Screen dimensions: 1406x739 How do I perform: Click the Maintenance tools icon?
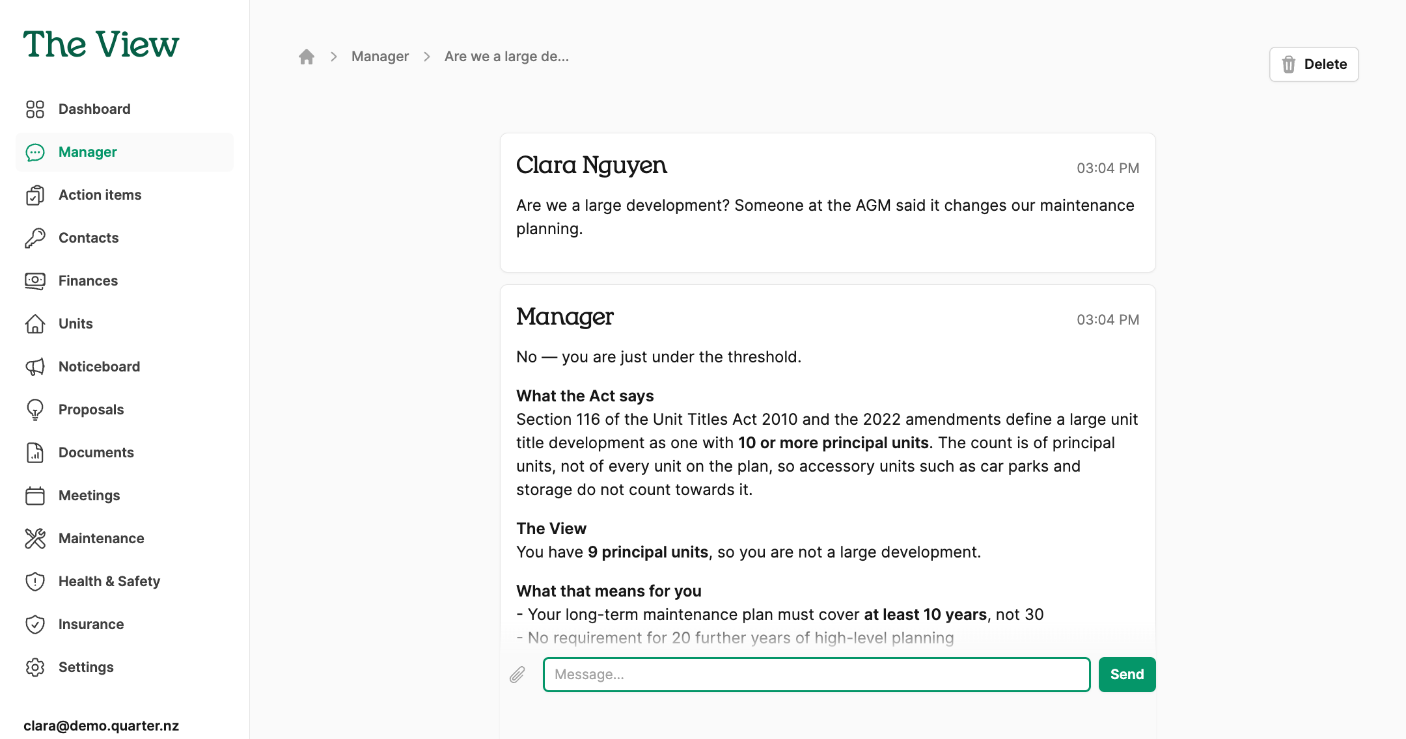[x=35, y=539]
